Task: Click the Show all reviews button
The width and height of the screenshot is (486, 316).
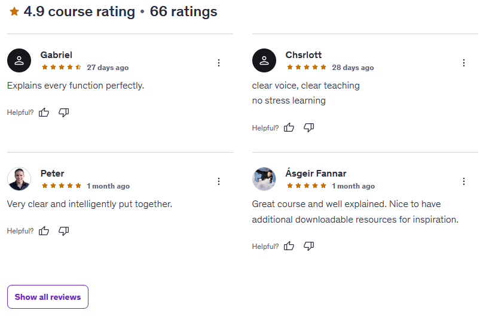Action: pos(48,297)
